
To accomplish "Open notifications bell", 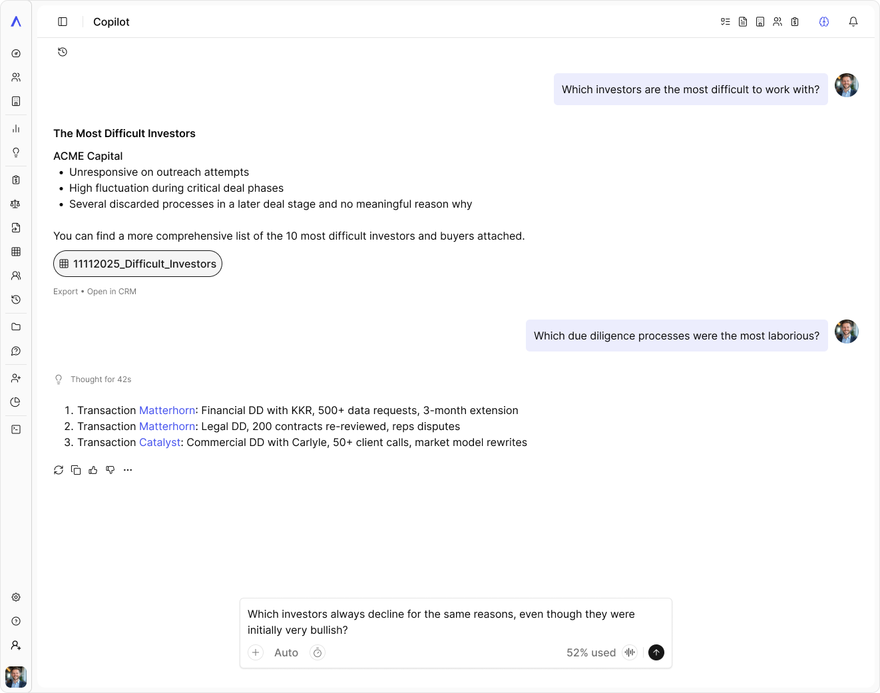I will point(853,22).
